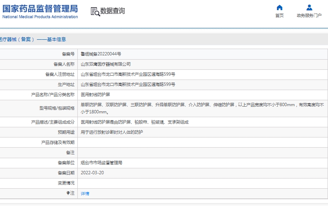328x206 pixels.
Task: Click the 预期用途 row label
Action: (66, 132)
